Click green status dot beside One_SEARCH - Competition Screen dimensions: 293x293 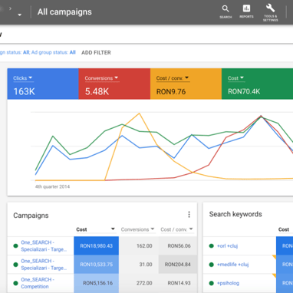(15, 283)
